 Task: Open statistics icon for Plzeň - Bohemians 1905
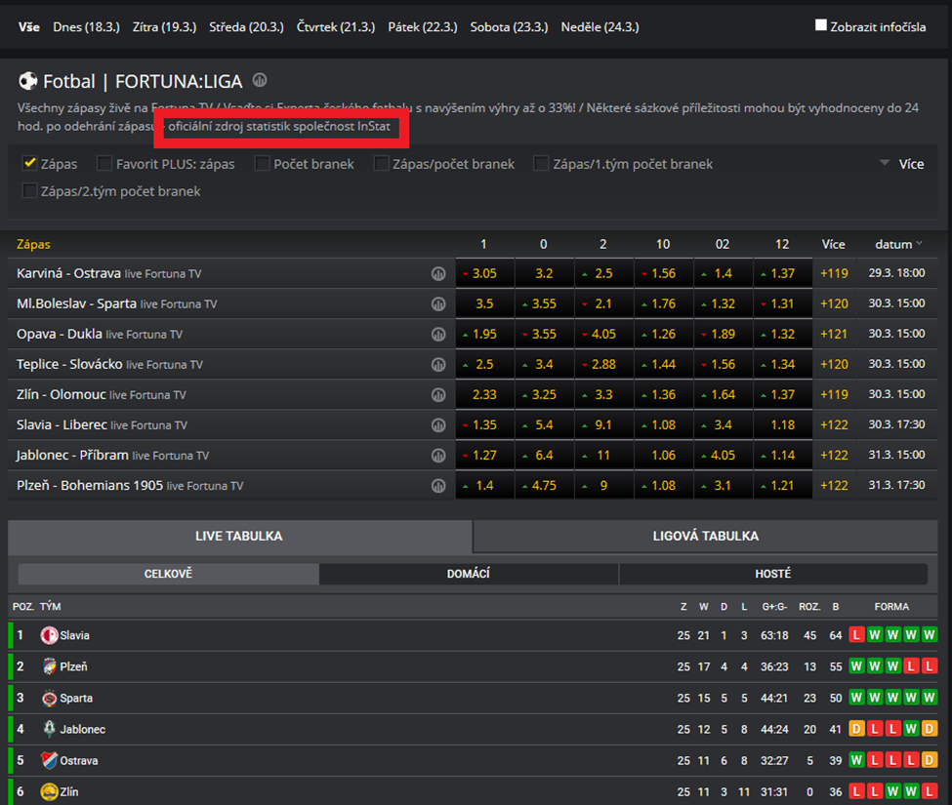click(x=438, y=486)
